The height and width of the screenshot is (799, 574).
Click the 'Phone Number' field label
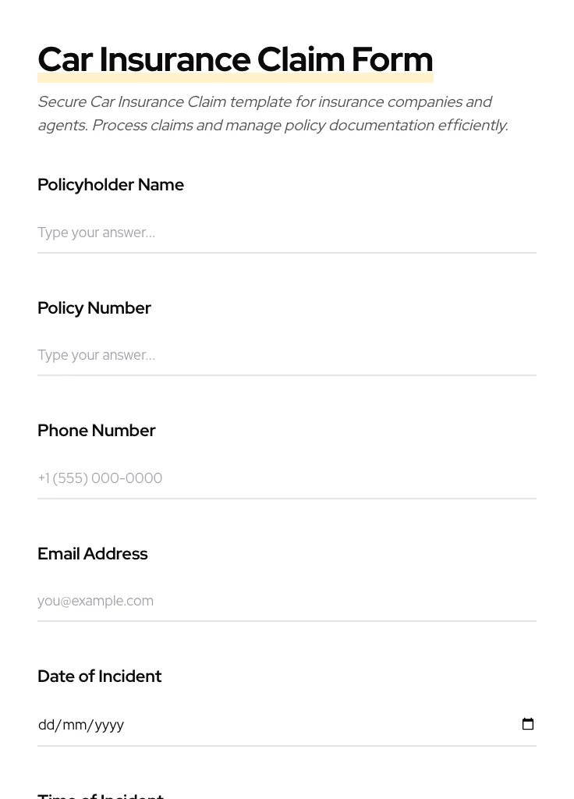96,431
